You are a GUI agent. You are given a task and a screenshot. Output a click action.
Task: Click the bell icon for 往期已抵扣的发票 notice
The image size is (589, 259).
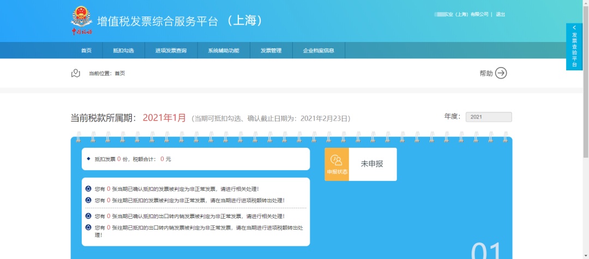88,200
